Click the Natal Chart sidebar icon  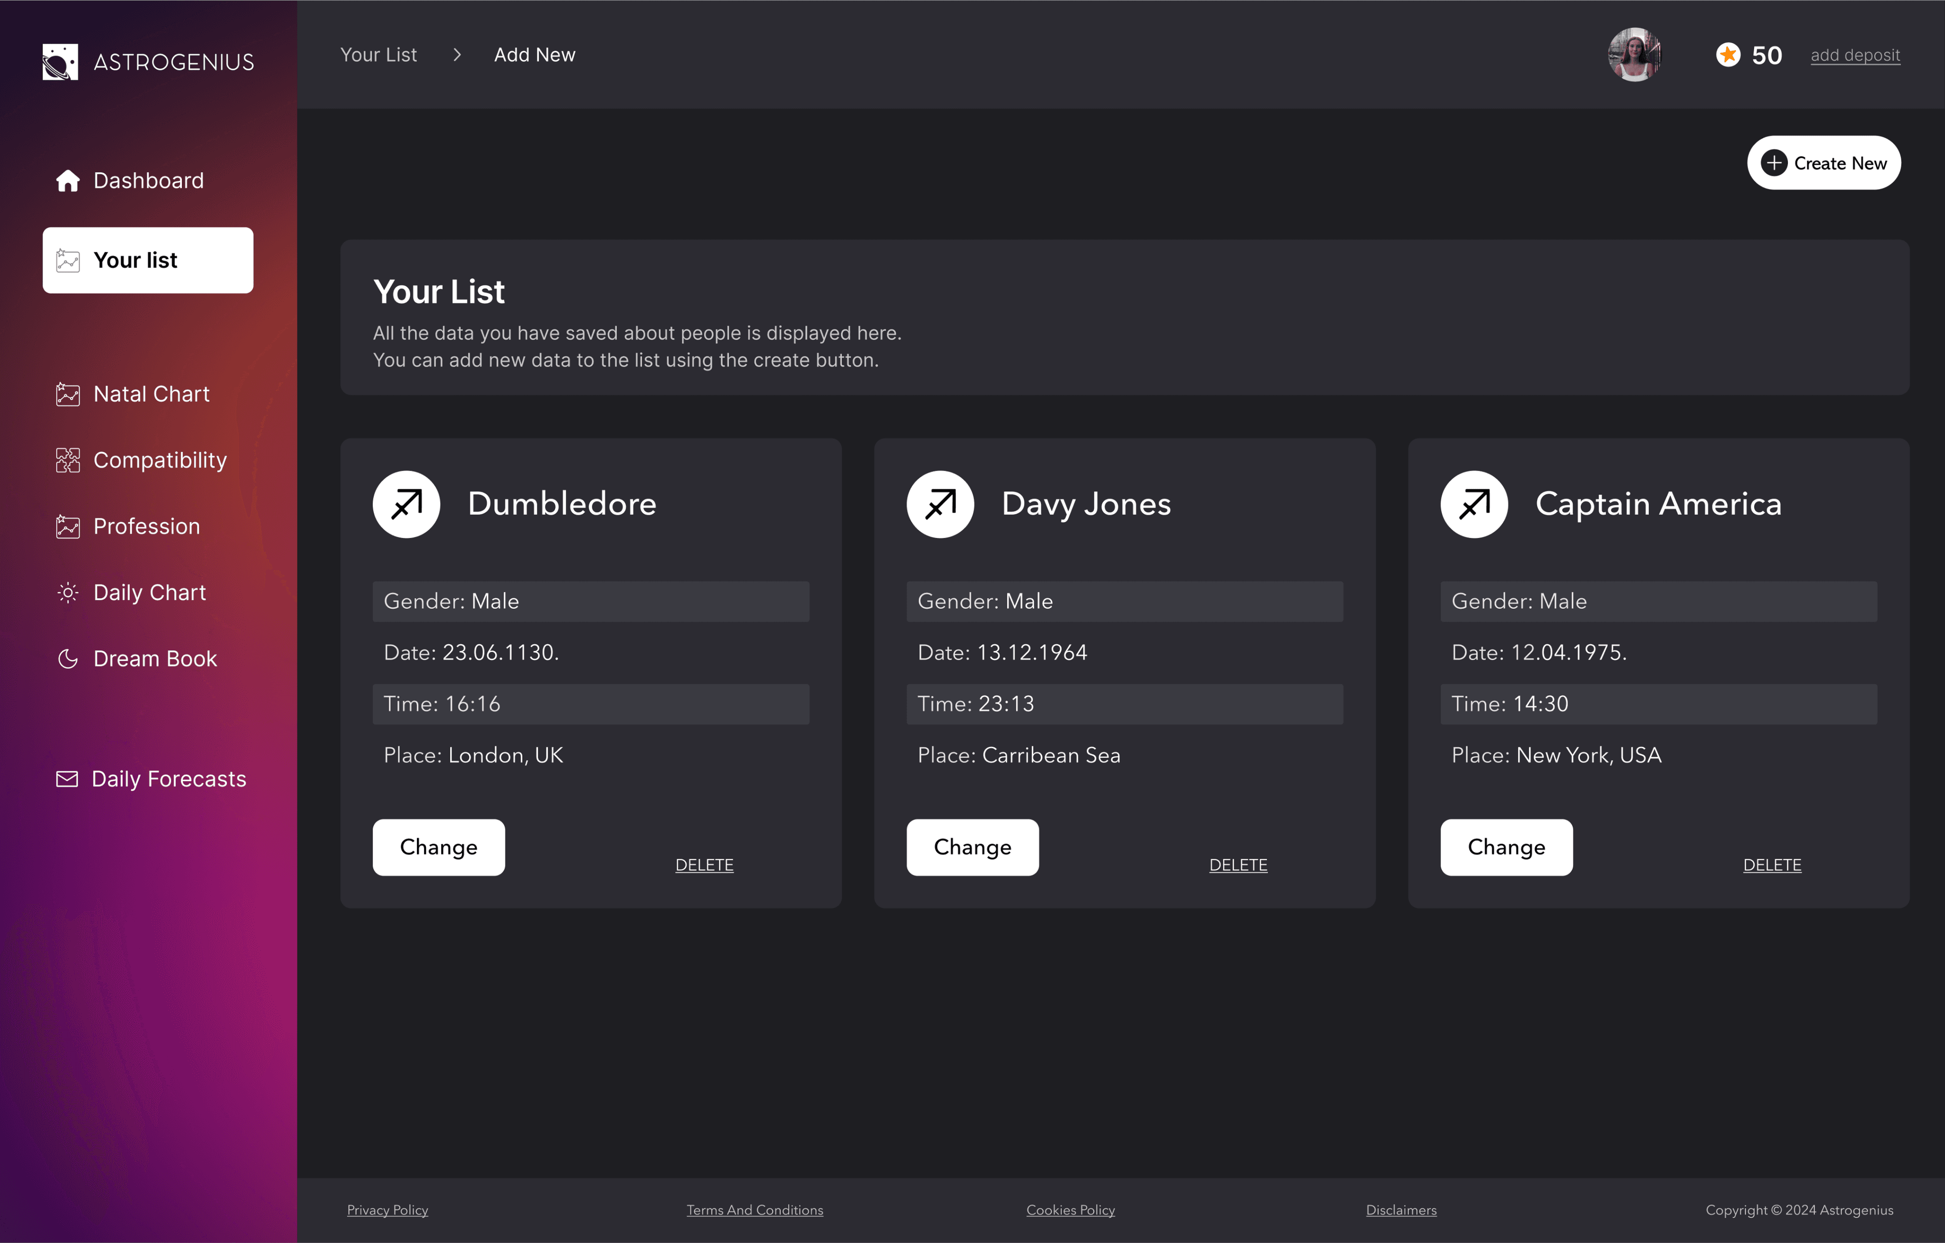pyautogui.click(x=68, y=394)
